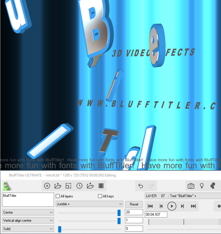This screenshot has height=234, width=221.
Task: Click the first property slider handle
Action: click(119, 213)
